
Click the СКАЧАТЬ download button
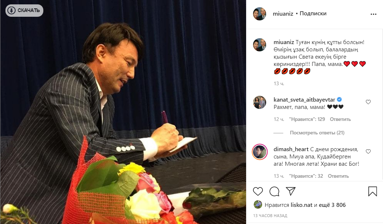point(24,11)
